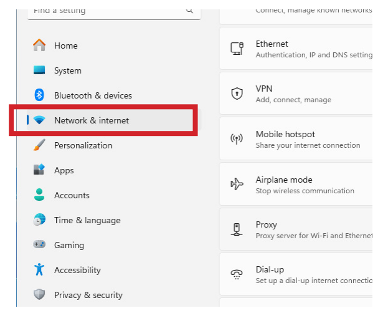Click the Dial-up telephone icon
This screenshot has height=313, width=383.
tap(237, 274)
